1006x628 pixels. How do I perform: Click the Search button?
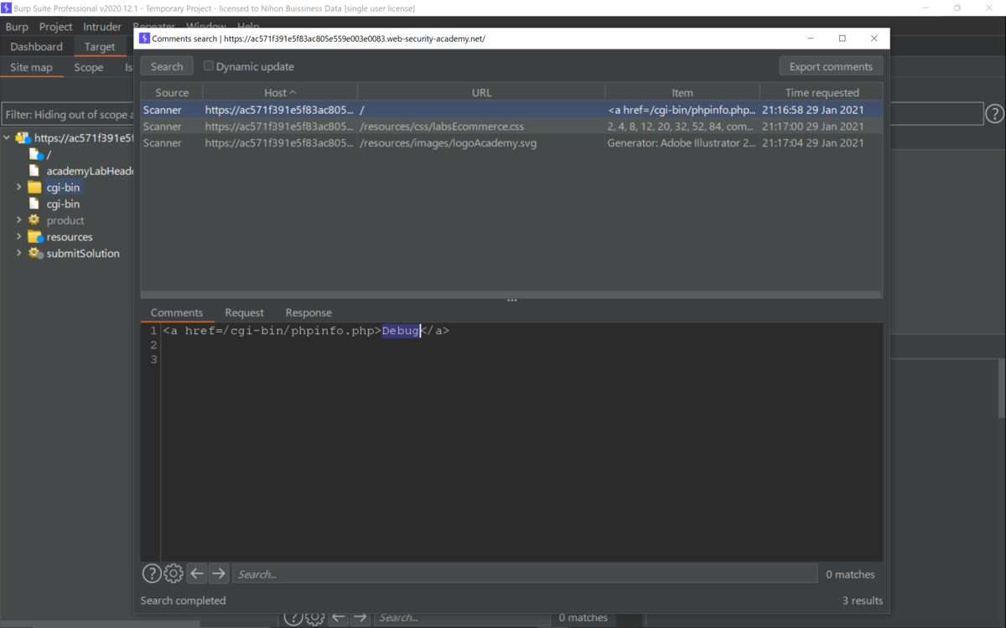click(167, 66)
